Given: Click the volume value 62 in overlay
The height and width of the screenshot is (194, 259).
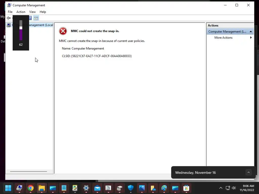Looking at the screenshot, I should [21, 44].
